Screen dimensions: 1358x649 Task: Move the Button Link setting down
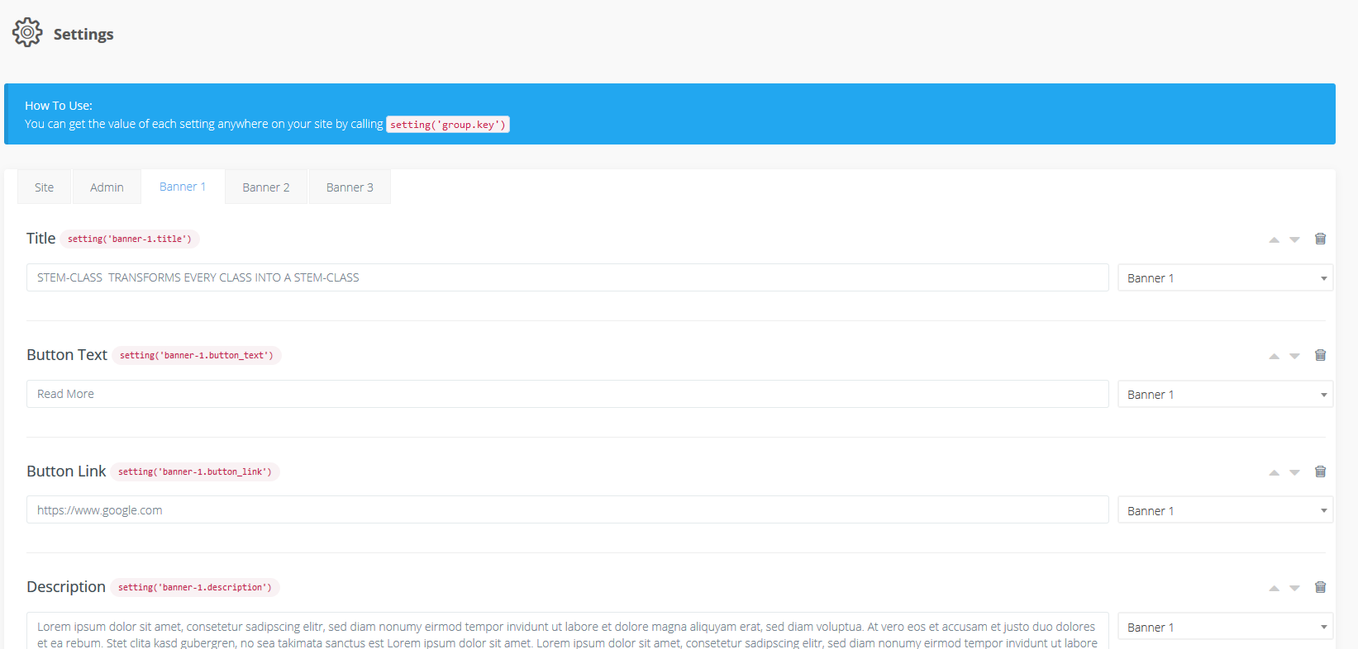point(1294,473)
